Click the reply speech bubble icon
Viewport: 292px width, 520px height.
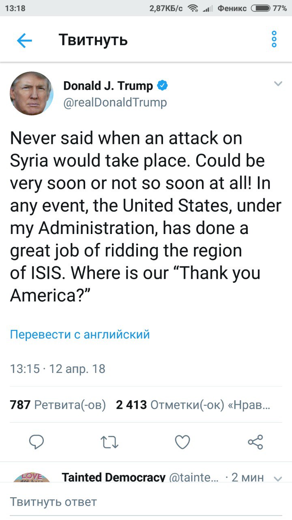pyautogui.click(x=36, y=442)
